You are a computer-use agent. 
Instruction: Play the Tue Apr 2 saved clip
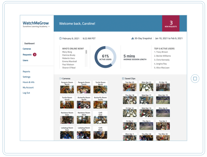[163, 125]
